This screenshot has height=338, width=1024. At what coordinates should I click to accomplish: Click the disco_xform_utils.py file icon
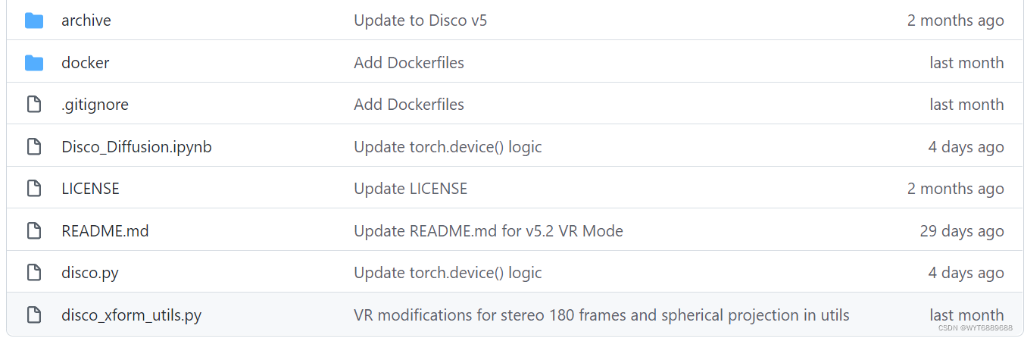coord(34,315)
